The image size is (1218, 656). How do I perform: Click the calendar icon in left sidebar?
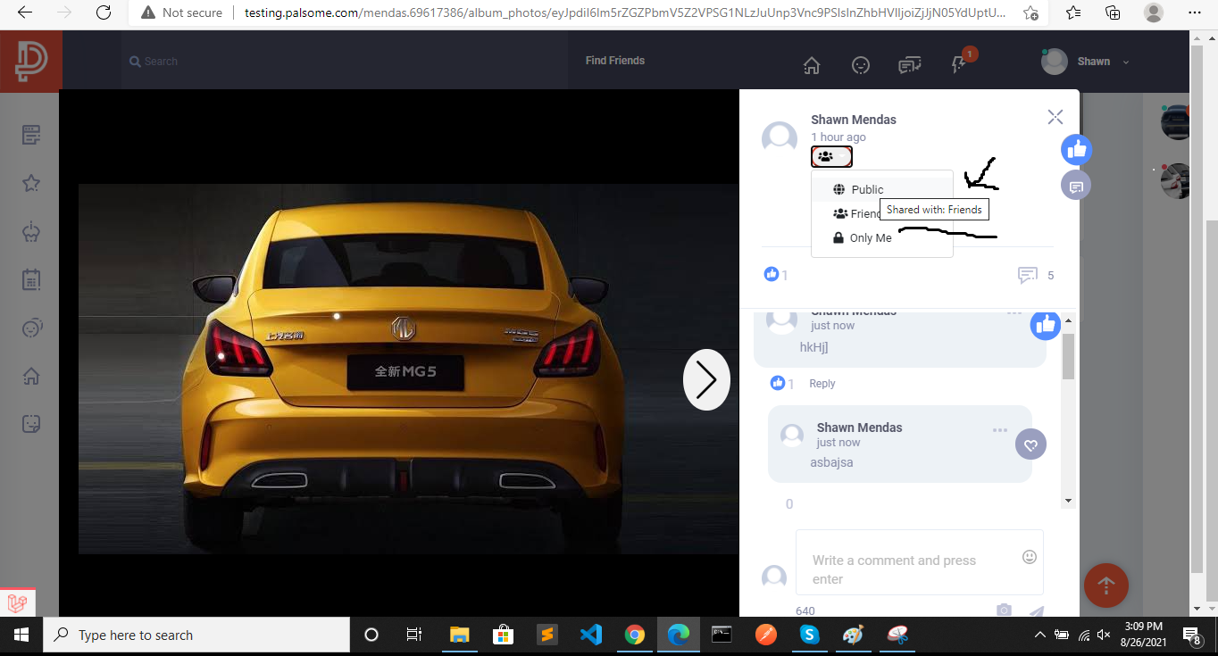pyautogui.click(x=31, y=279)
